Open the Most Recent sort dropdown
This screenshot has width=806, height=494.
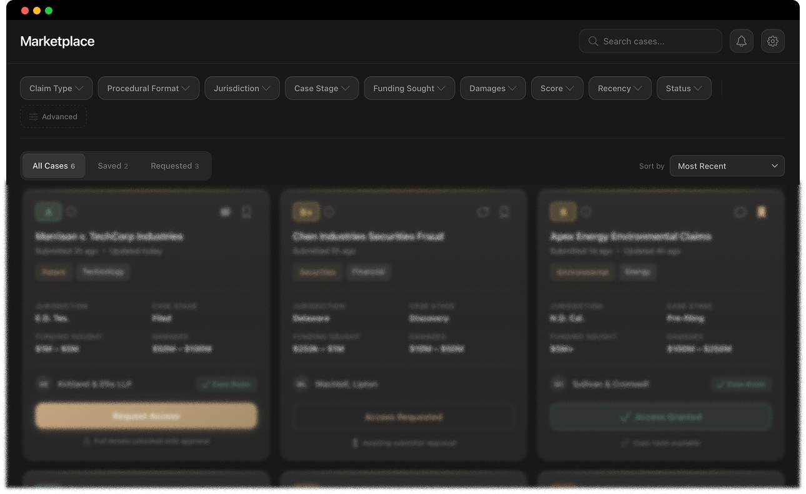click(x=727, y=166)
